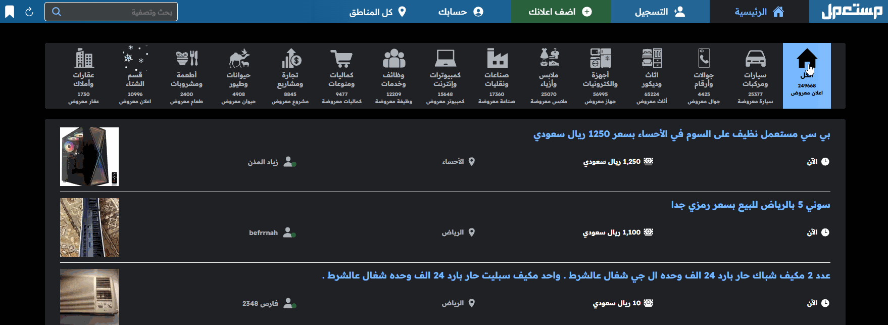Select كماليات ومنوعة accessories category
The height and width of the screenshot is (325, 888).
[342, 76]
